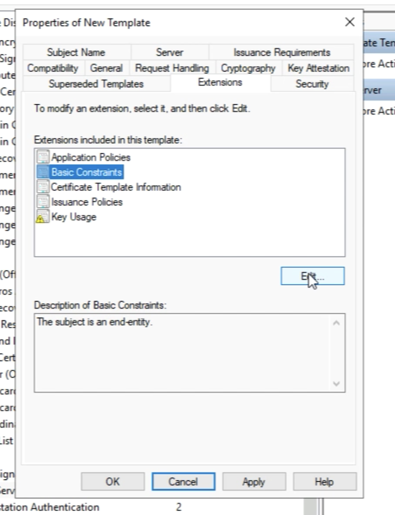The width and height of the screenshot is (395, 515).
Task: Switch to the Compatibility tab
Action: coord(53,68)
